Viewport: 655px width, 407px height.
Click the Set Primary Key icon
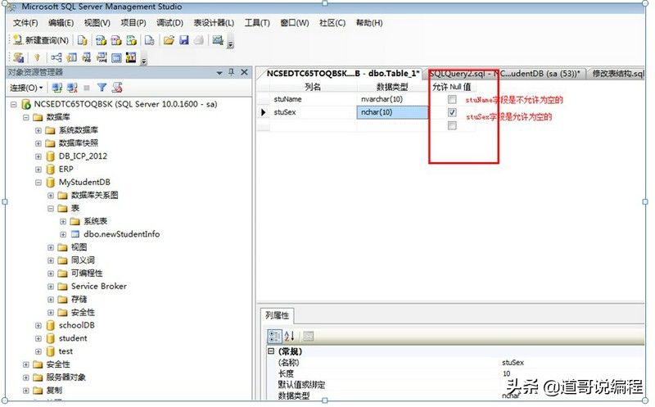36,58
